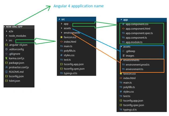Open polyfills.ts in the right panel
The image size is (169, 116).
point(129,87)
